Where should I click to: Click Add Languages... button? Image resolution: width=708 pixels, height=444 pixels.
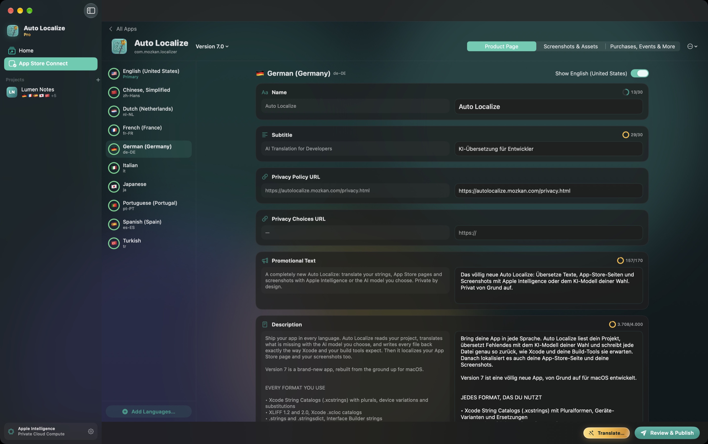(149, 412)
